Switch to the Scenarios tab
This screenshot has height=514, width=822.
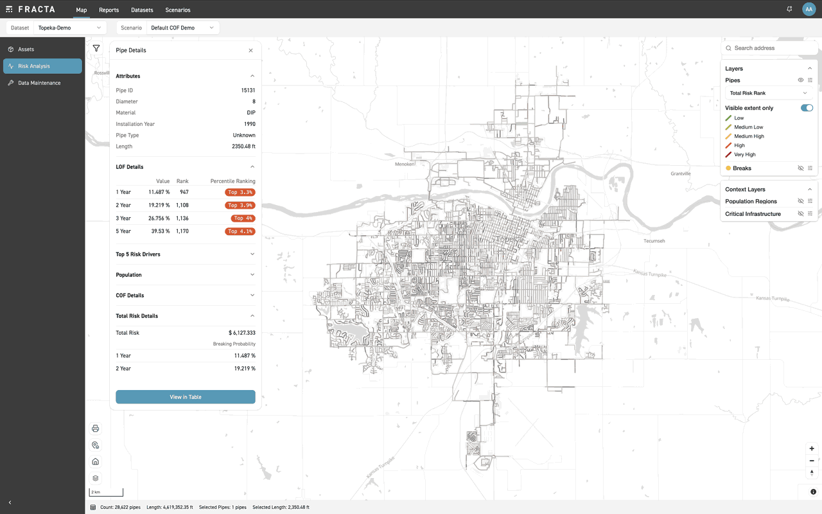point(178,10)
